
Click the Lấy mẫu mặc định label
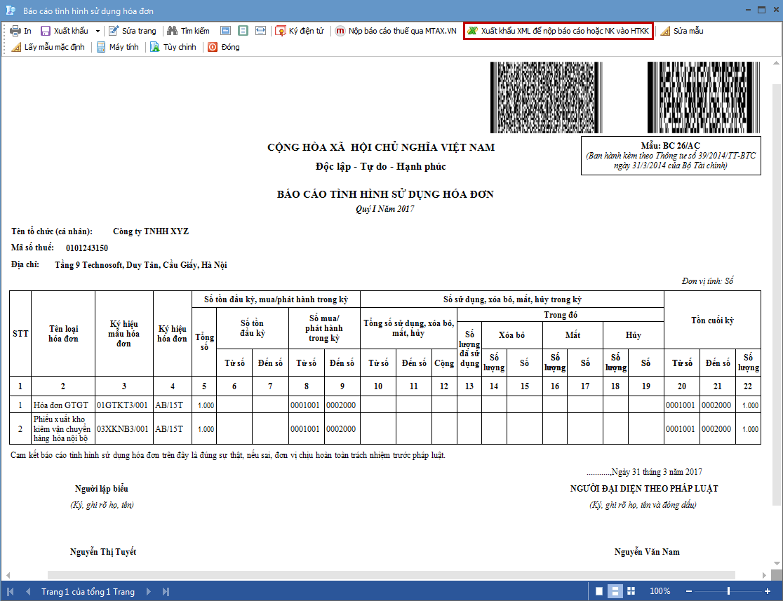(55, 47)
